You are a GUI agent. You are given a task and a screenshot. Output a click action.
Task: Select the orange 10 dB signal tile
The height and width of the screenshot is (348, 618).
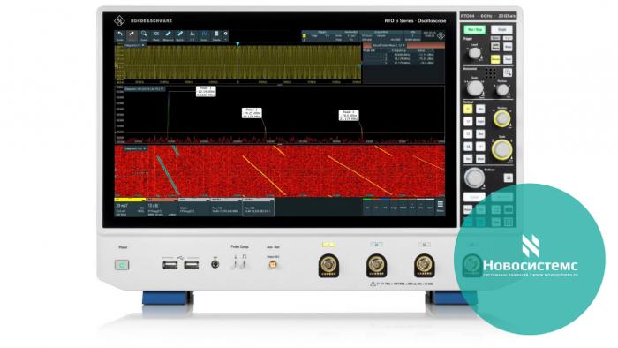[x=162, y=208]
